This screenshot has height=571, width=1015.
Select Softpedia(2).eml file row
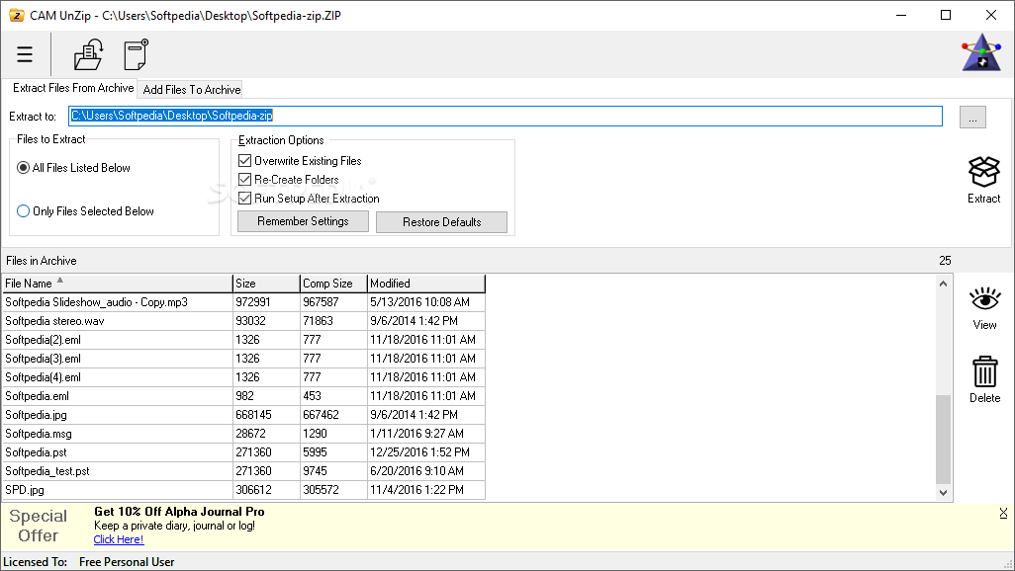(244, 340)
